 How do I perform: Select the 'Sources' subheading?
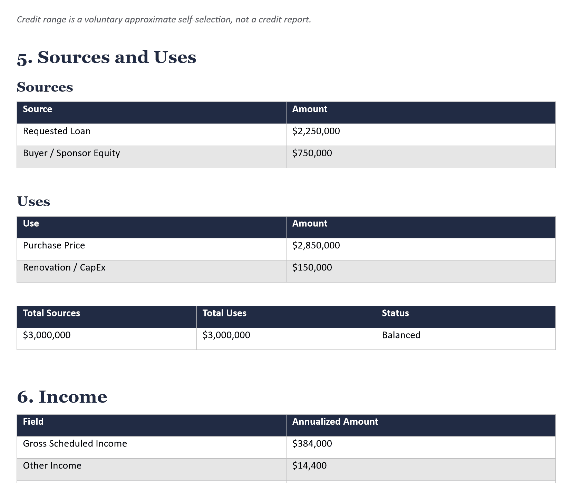tap(45, 87)
